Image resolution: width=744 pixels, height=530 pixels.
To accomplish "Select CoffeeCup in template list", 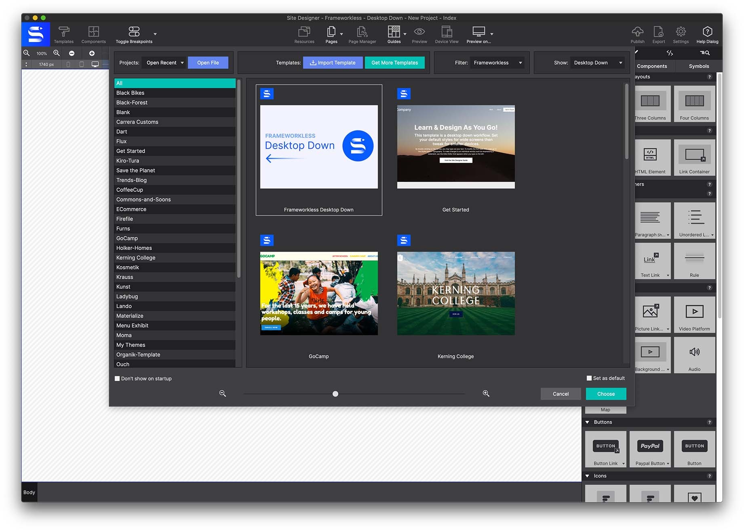I will [x=175, y=190].
